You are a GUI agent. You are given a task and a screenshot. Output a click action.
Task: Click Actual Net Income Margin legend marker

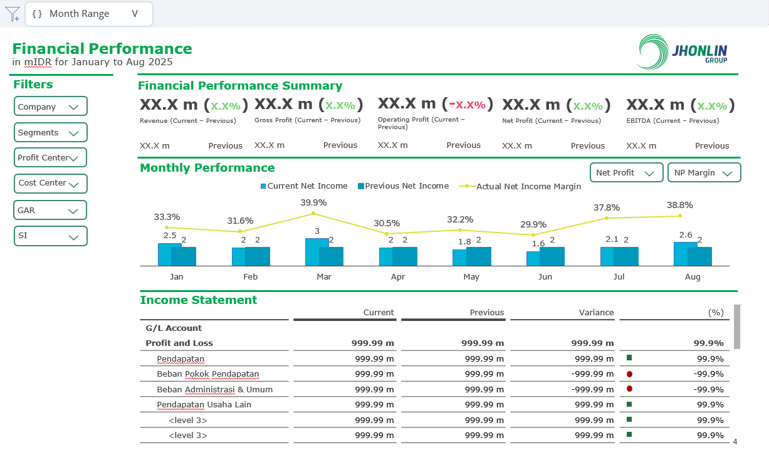pos(467,186)
